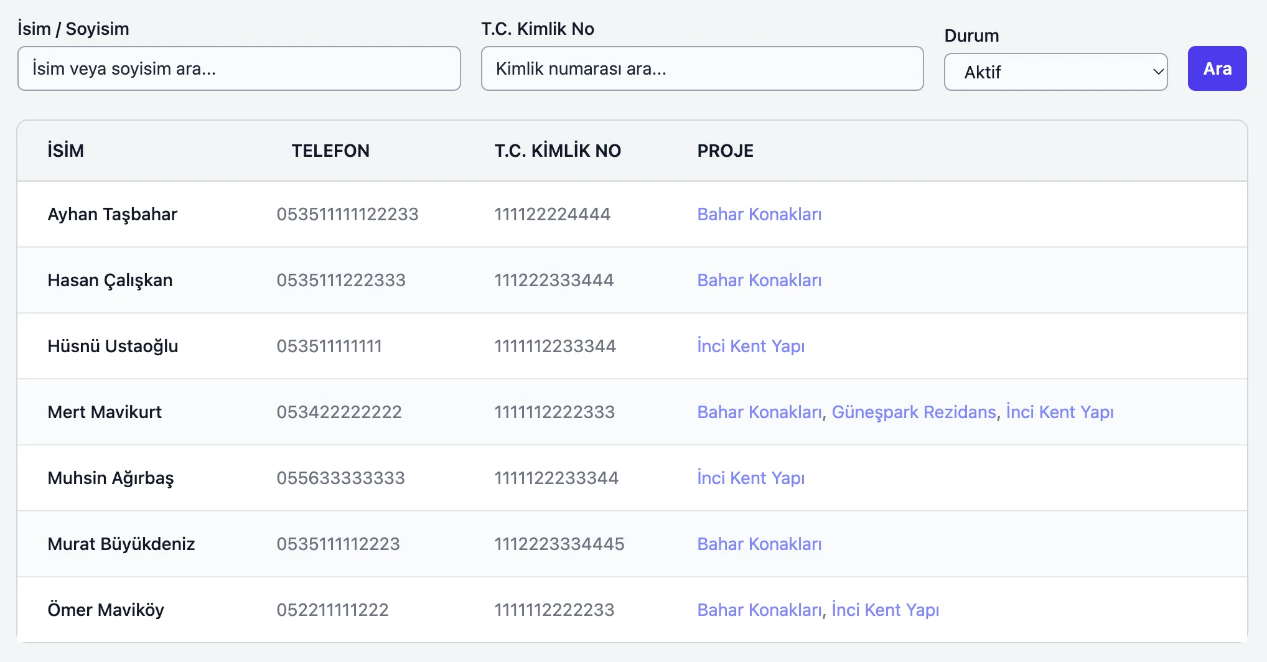The image size is (1267, 662).
Task: Open İnci Kent Yapı link for Muhsin Ağırbaş
Action: 751,478
